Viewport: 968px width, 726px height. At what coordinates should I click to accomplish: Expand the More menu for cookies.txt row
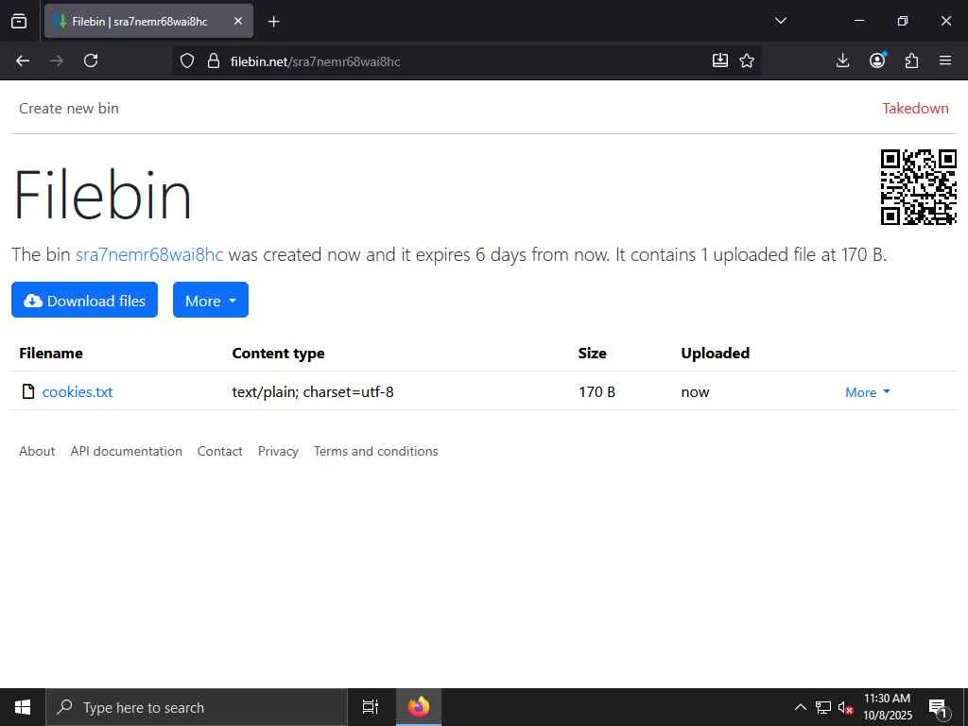tap(868, 392)
